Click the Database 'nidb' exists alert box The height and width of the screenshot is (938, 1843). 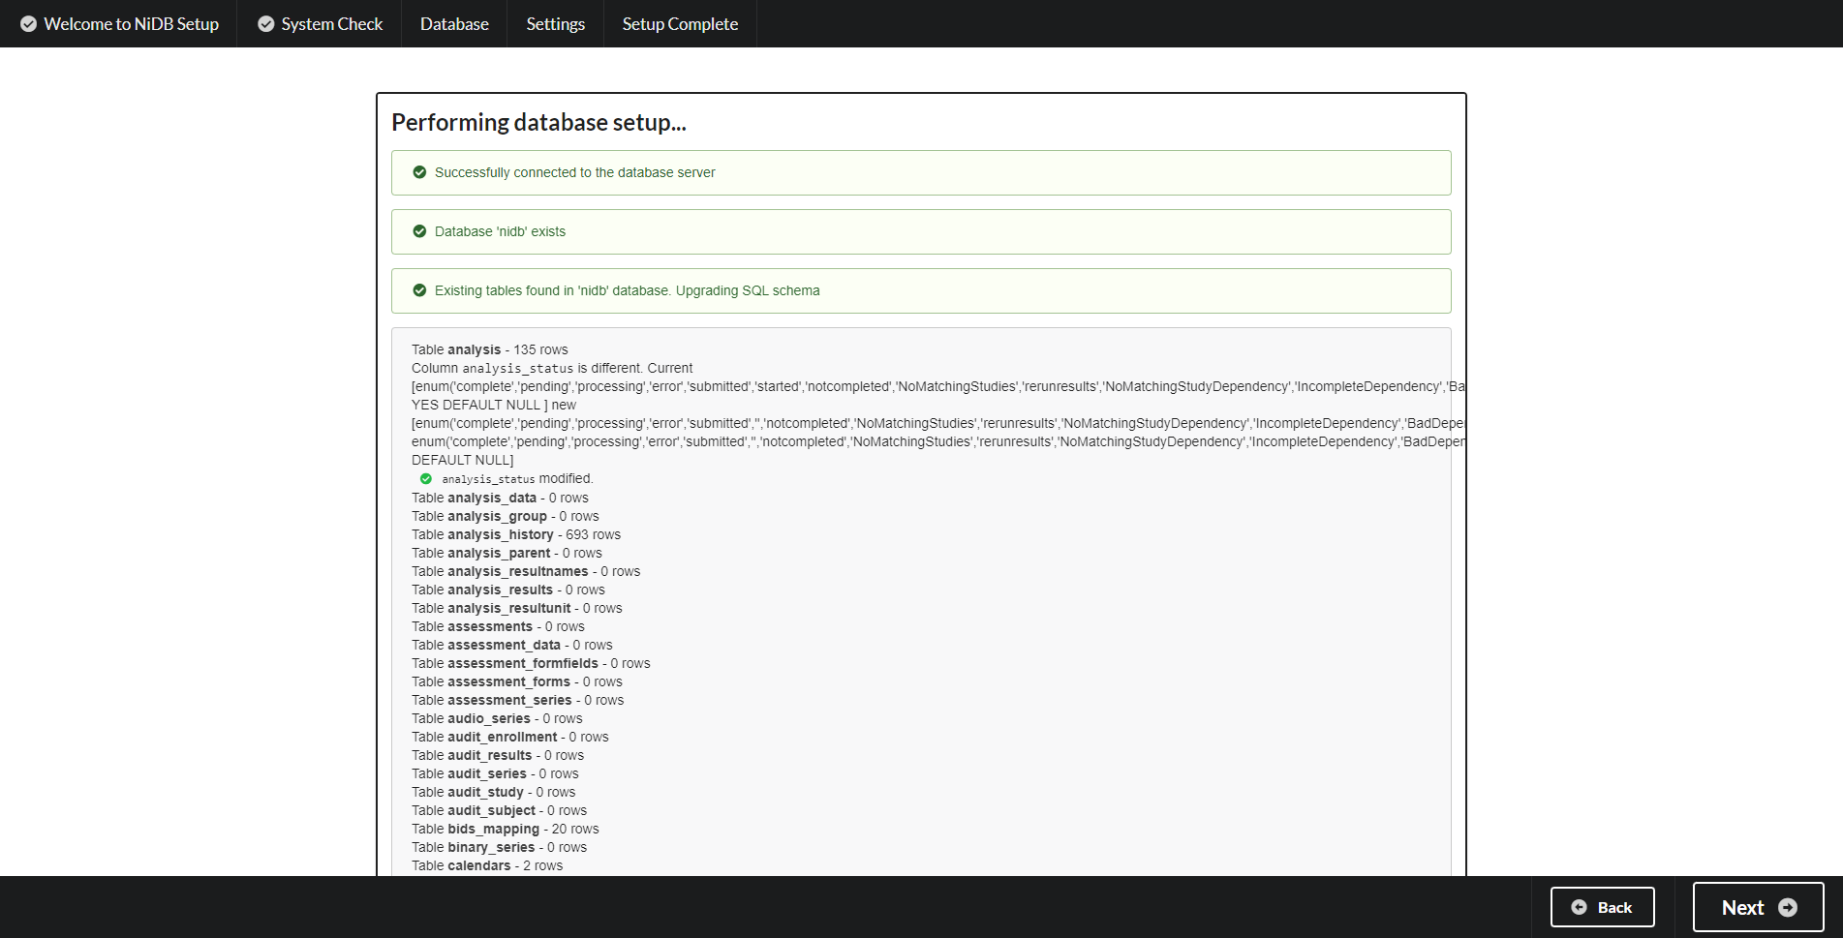click(x=920, y=231)
